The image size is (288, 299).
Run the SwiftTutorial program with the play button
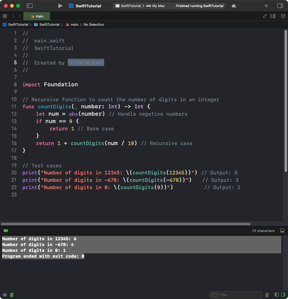pos(60,6)
